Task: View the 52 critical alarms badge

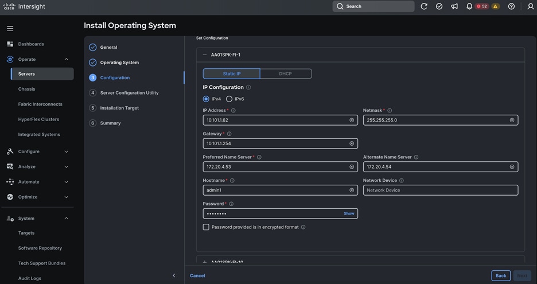Action: pyautogui.click(x=482, y=6)
